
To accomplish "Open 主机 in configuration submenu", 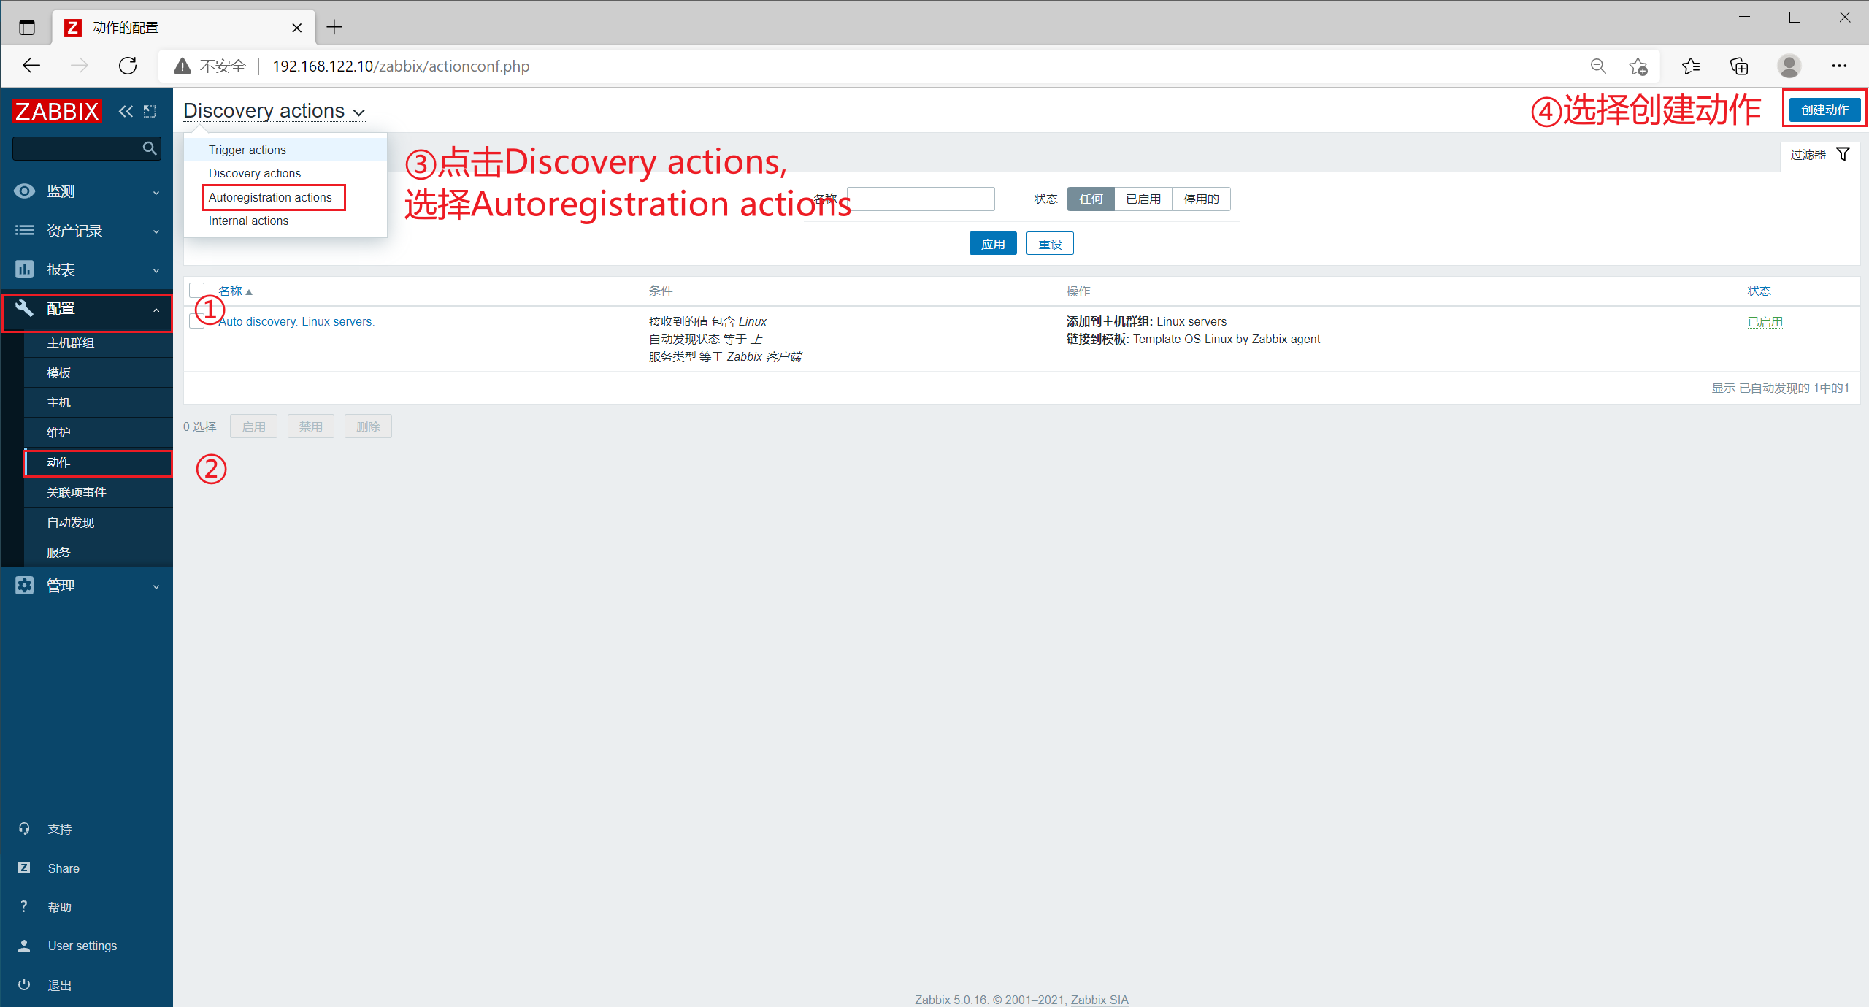I will 99,402.
